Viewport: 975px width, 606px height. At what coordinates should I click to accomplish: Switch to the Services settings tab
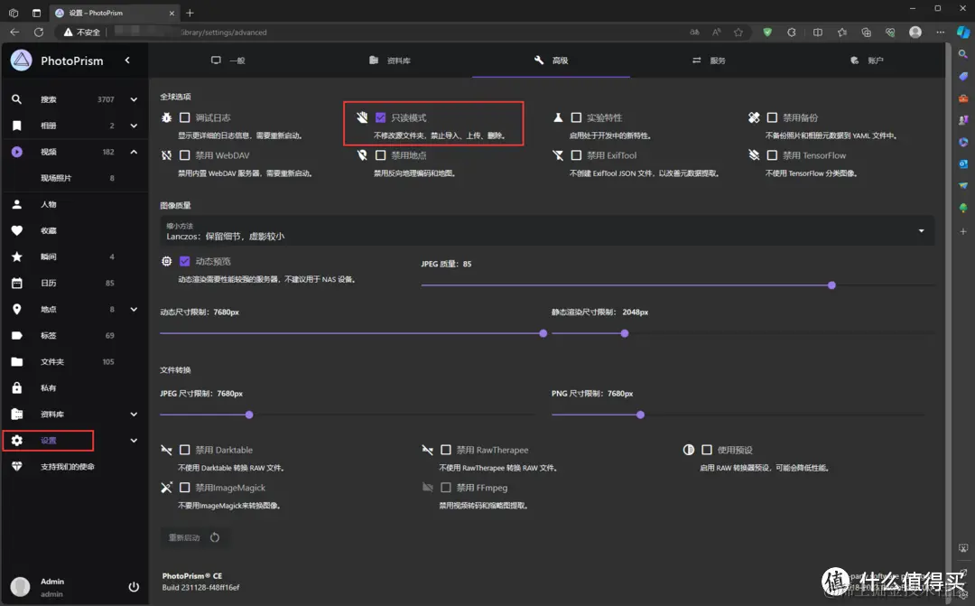(x=709, y=61)
